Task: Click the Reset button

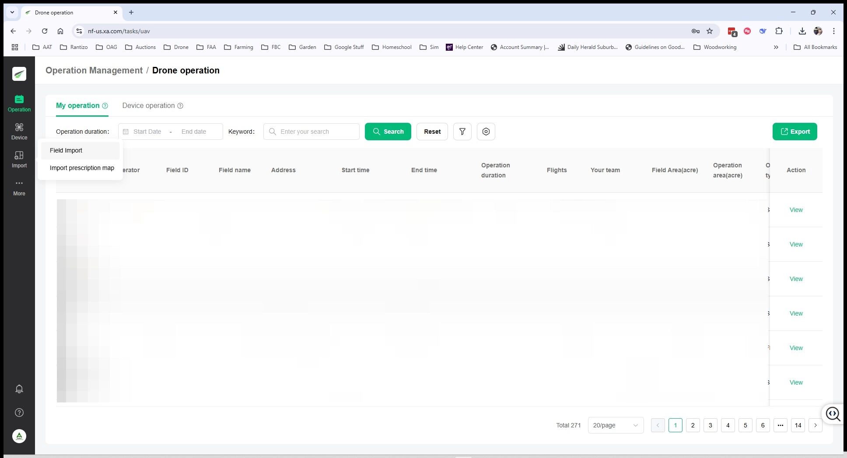Action: (x=432, y=132)
